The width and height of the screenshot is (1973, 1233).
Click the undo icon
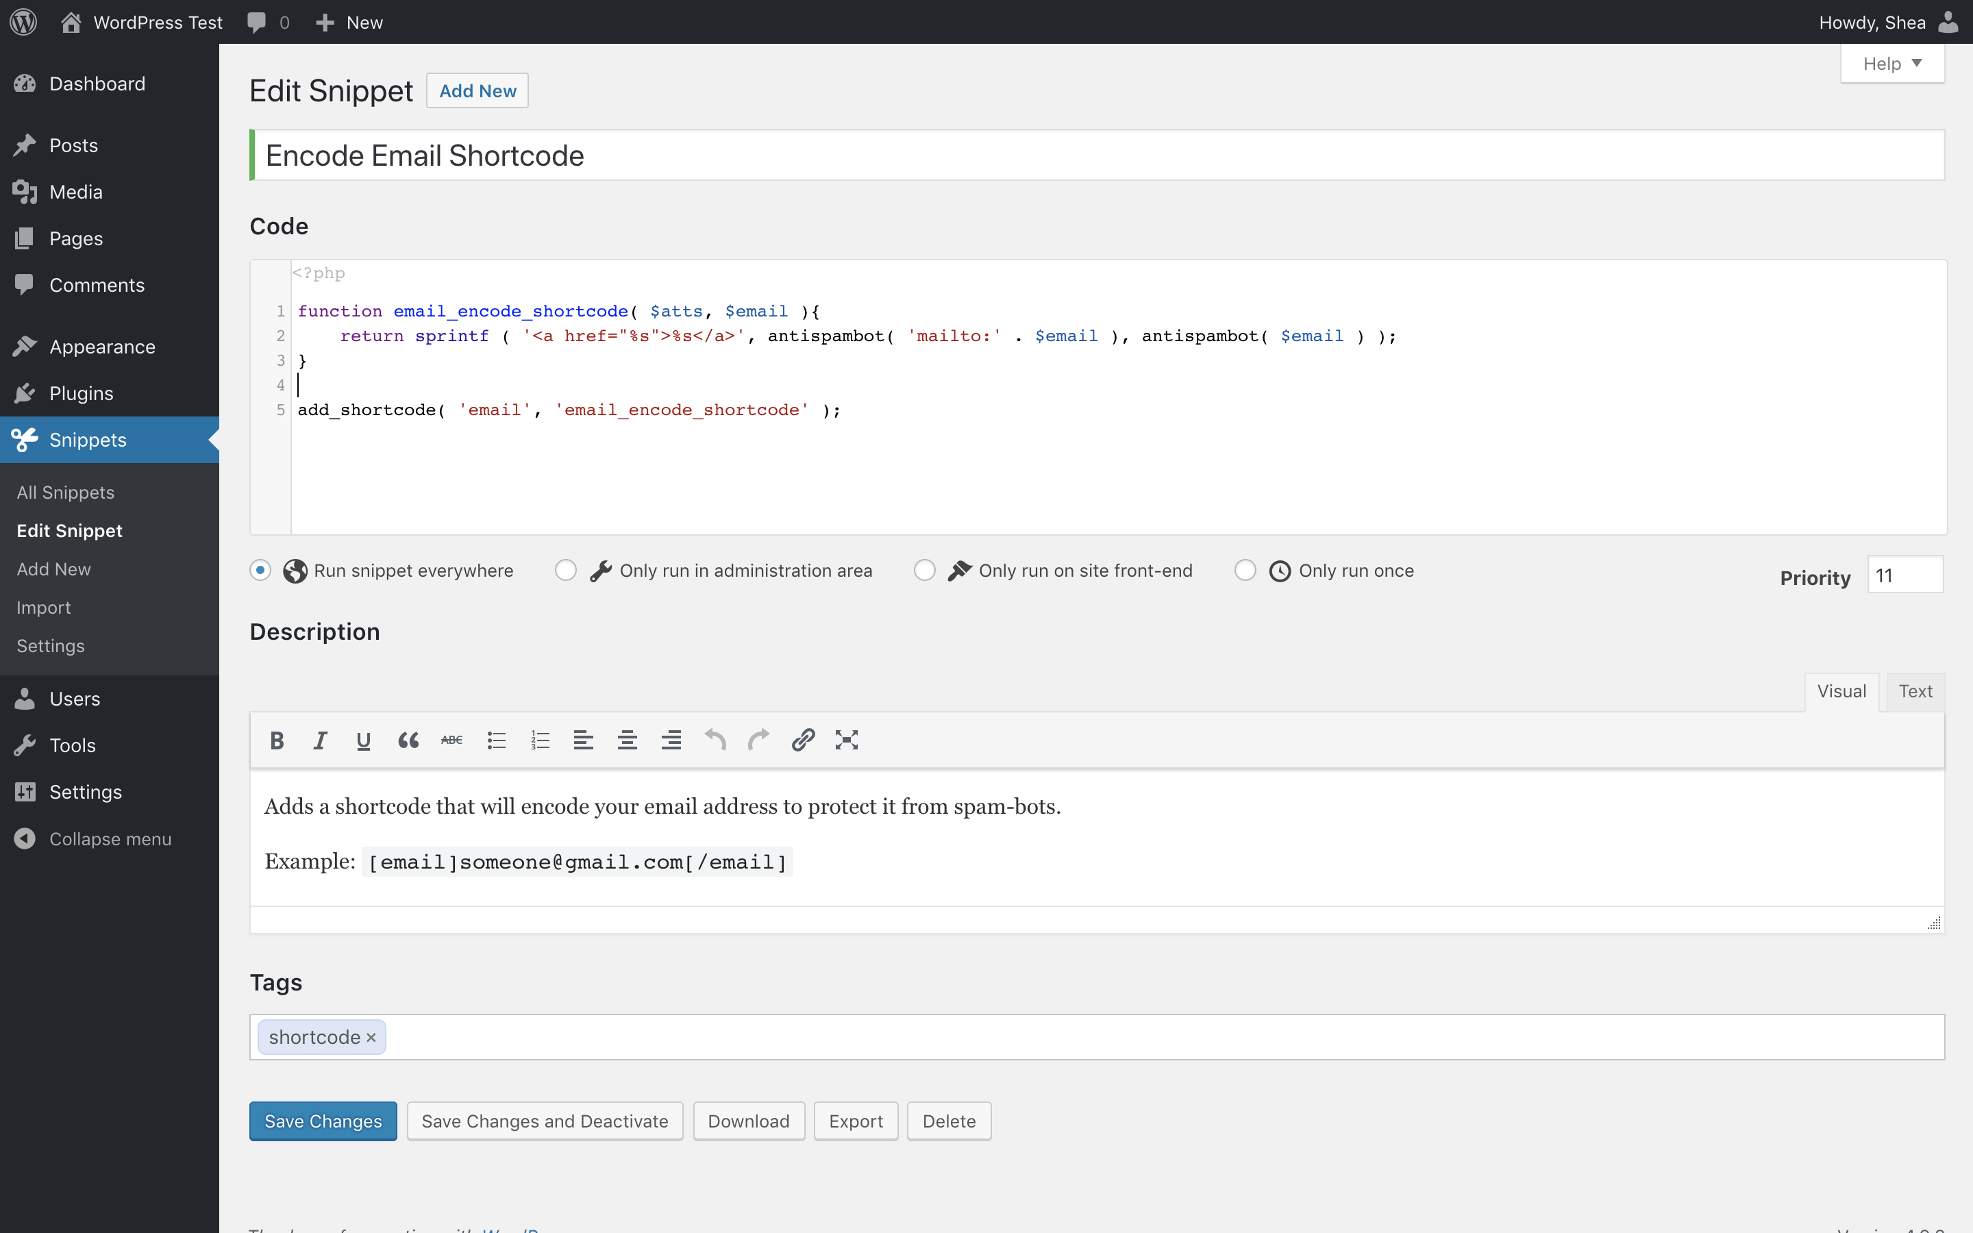[716, 738]
